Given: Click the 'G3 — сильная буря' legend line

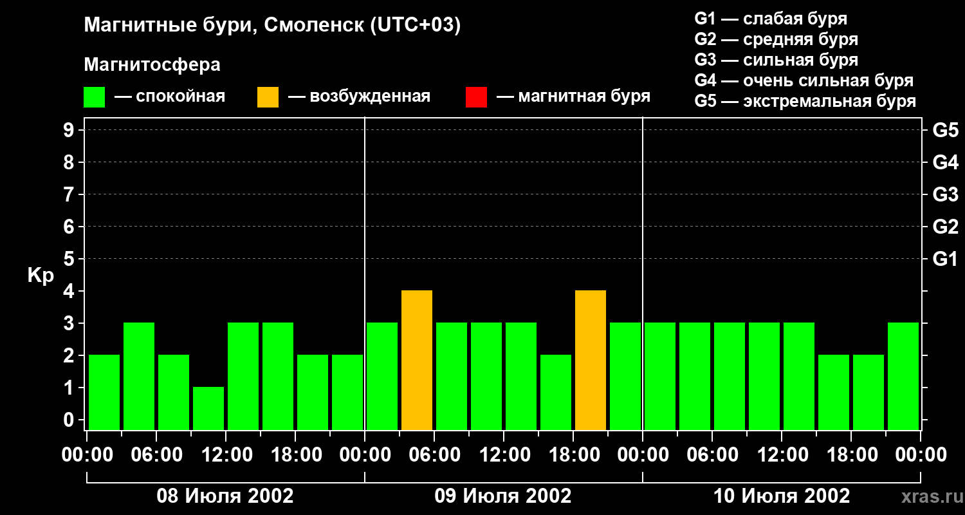Looking at the screenshot, I should tap(776, 60).
